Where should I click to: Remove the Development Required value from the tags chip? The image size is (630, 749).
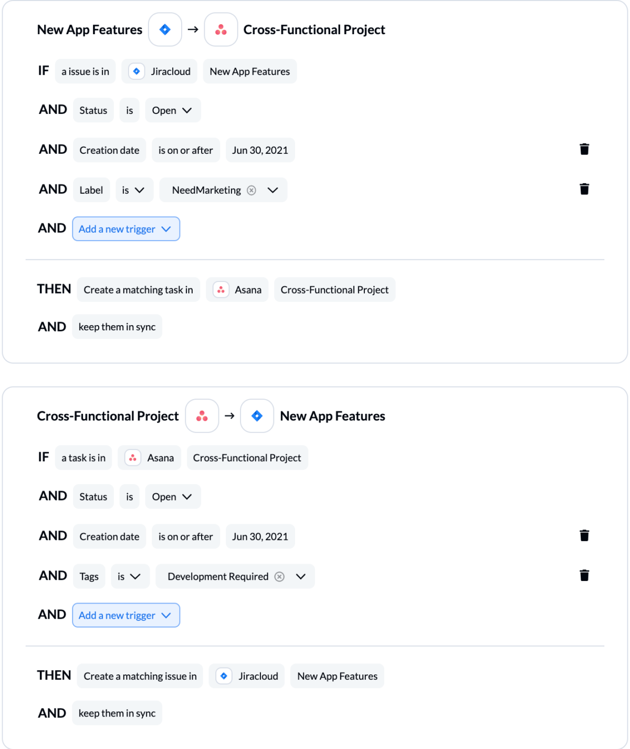279,576
